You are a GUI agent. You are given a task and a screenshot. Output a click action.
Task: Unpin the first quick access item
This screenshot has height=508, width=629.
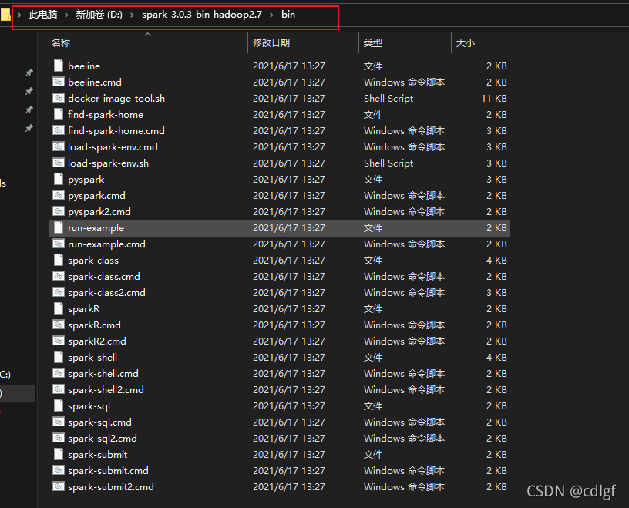click(29, 72)
